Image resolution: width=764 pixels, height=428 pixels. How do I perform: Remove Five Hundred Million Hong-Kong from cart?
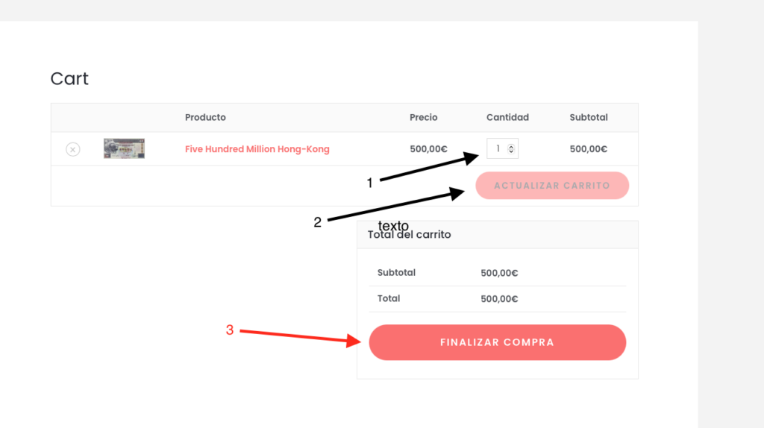[x=72, y=149]
